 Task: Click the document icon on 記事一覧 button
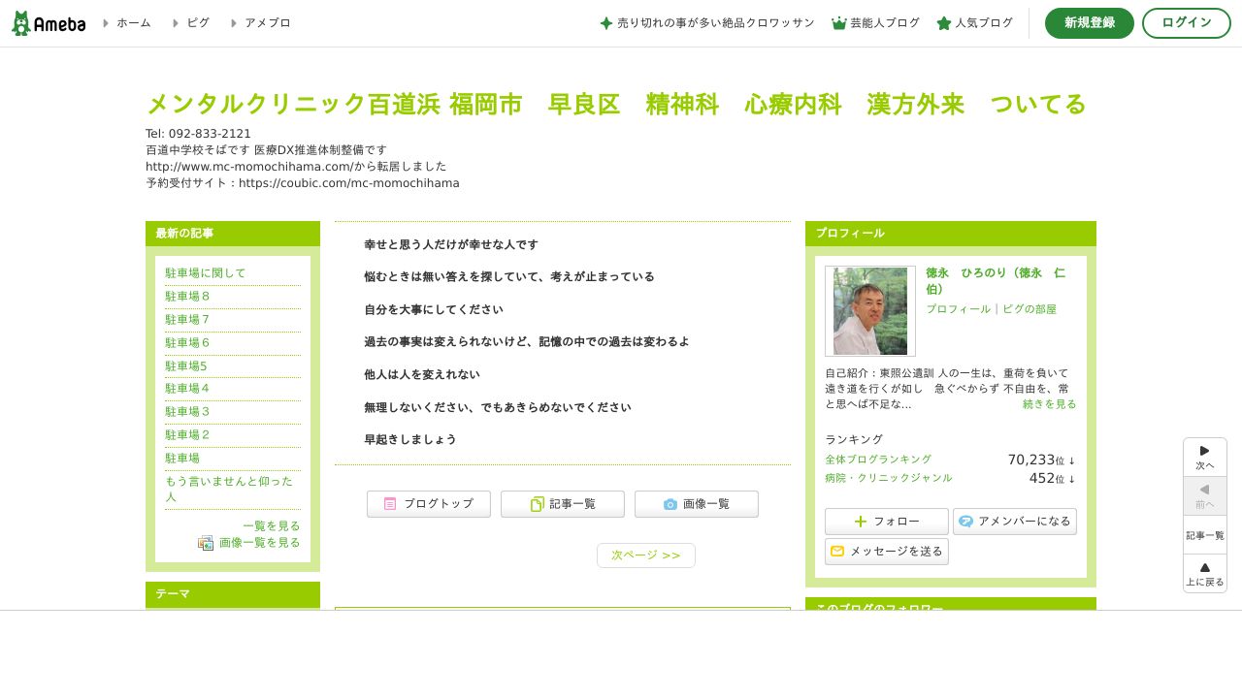point(538,503)
